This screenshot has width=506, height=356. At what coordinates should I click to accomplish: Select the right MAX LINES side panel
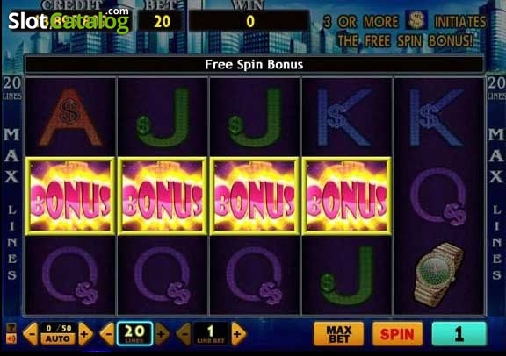tap(496, 204)
